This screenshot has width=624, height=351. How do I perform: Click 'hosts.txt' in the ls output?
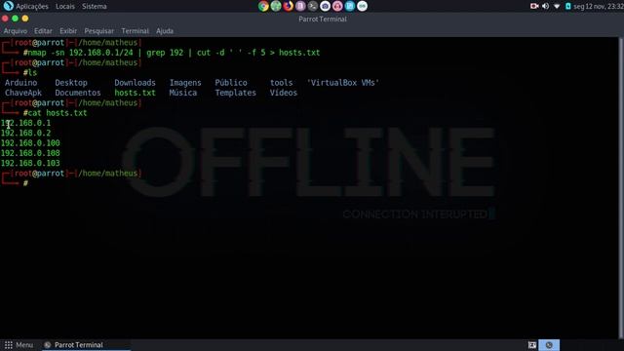(x=135, y=93)
